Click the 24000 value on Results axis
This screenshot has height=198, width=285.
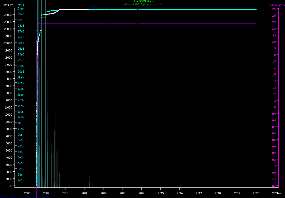pos(9,15)
